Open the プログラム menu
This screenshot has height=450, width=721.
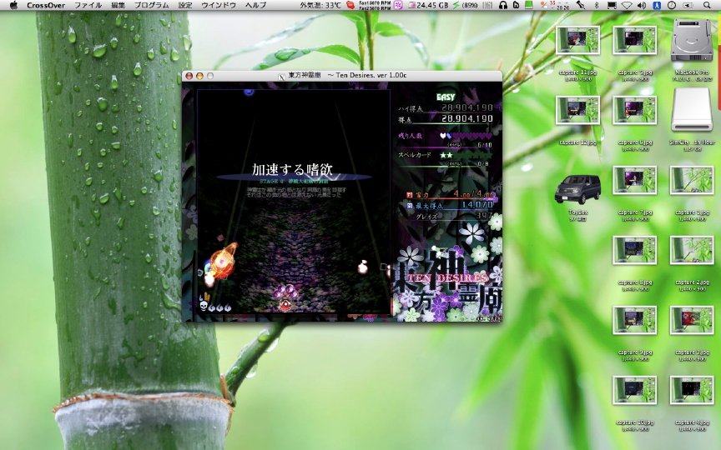pyautogui.click(x=151, y=5)
